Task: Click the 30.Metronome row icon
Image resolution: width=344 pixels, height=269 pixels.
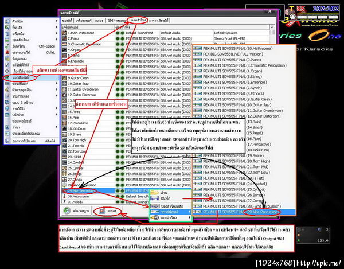Action: point(64,196)
